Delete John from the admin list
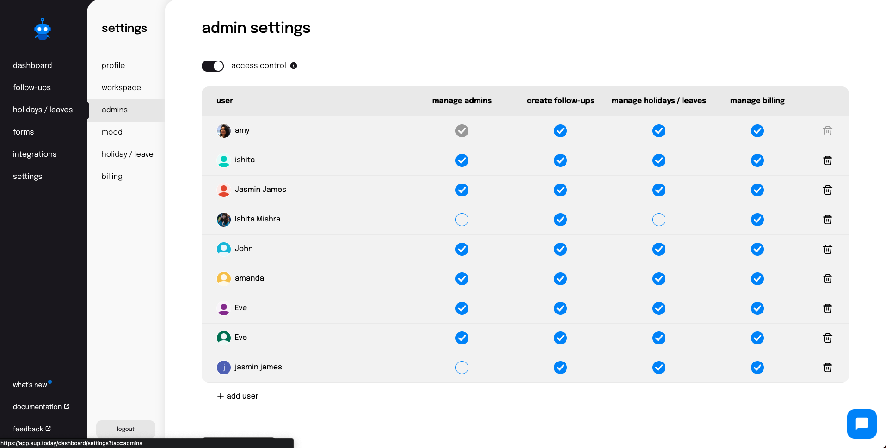This screenshot has height=448, width=886. click(828, 249)
